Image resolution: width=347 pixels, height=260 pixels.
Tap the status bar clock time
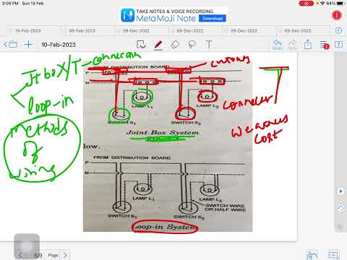tap(10, 4)
